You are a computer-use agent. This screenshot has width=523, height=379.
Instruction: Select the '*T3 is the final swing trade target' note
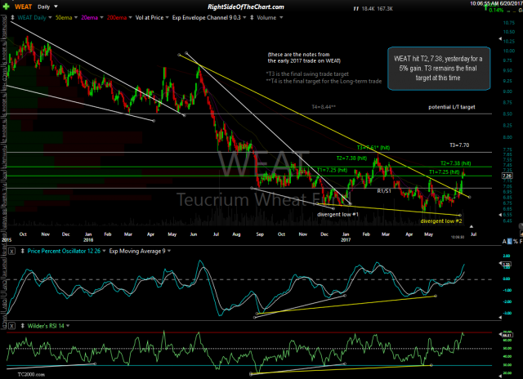click(x=307, y=74)
